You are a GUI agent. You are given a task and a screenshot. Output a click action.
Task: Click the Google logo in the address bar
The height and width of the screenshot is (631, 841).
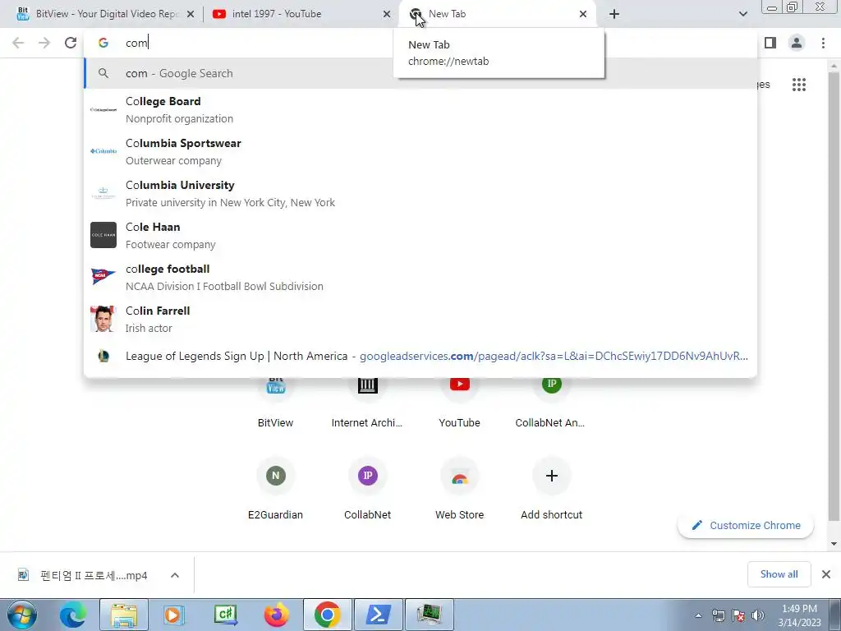click(103, 43)
